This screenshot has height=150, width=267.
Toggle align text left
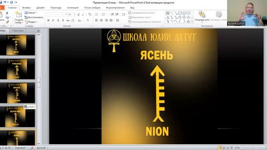(96, 20)
